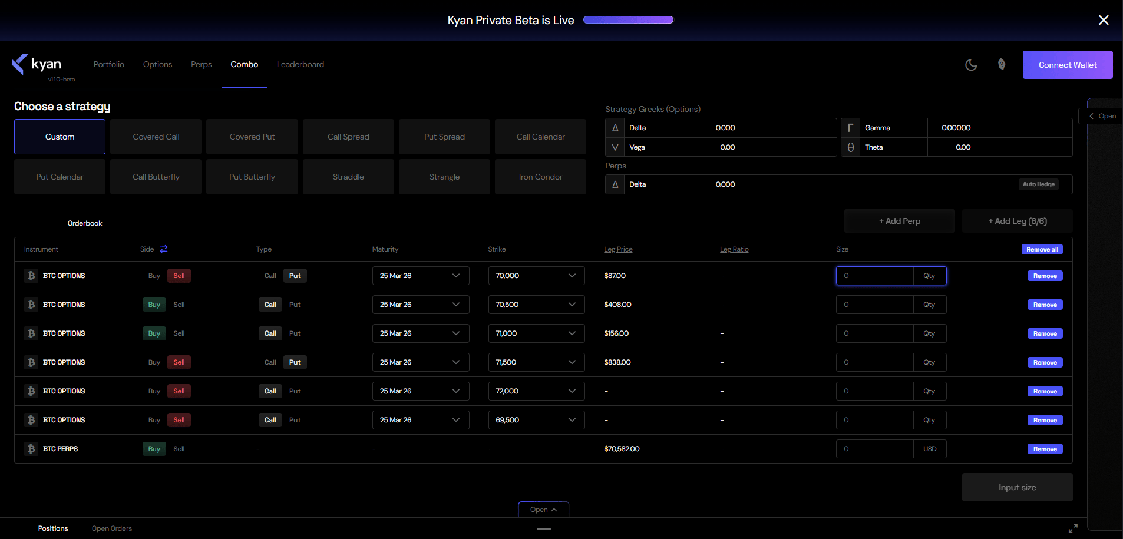The width and height of the screenshot is (1123, 539).
Task: Switch to the Open Orders tab
Action: coord(112,528)
